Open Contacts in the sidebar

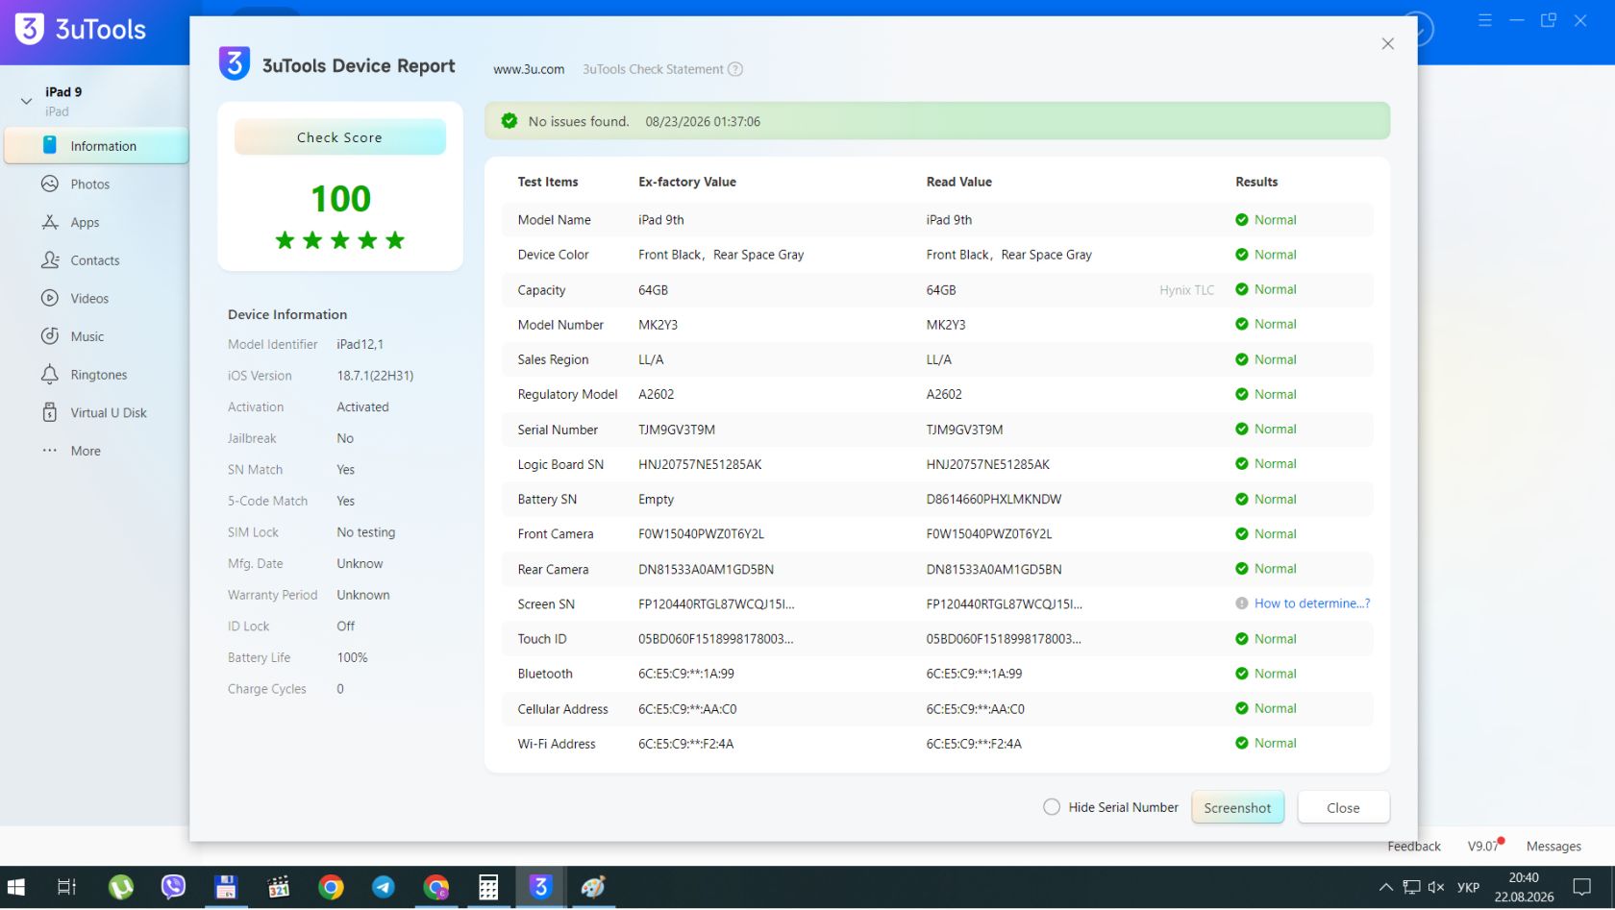point(94,260)
